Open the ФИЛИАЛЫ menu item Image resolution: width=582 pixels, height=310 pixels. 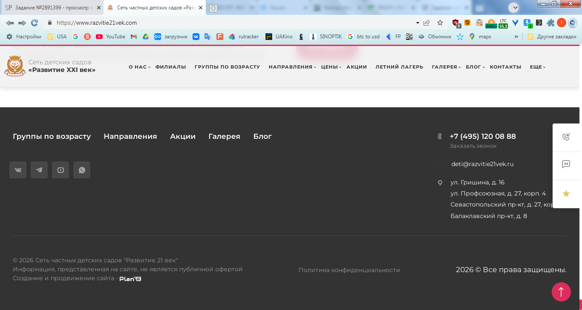tap(170, 67)
